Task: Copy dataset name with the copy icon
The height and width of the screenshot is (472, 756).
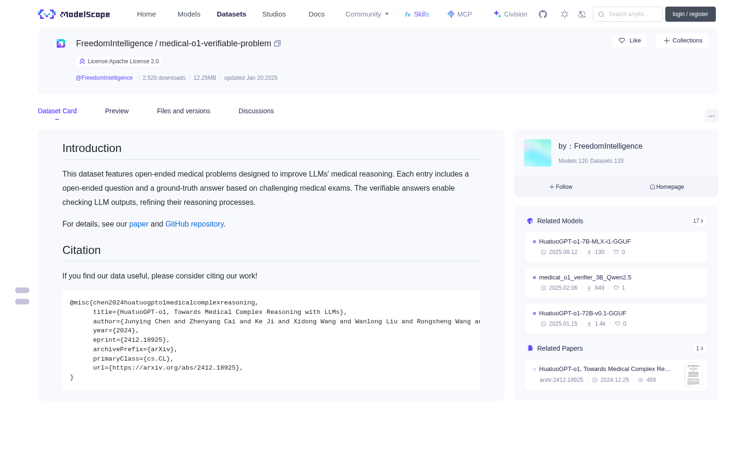Action: pyautogui.click(x=277, y=43)
